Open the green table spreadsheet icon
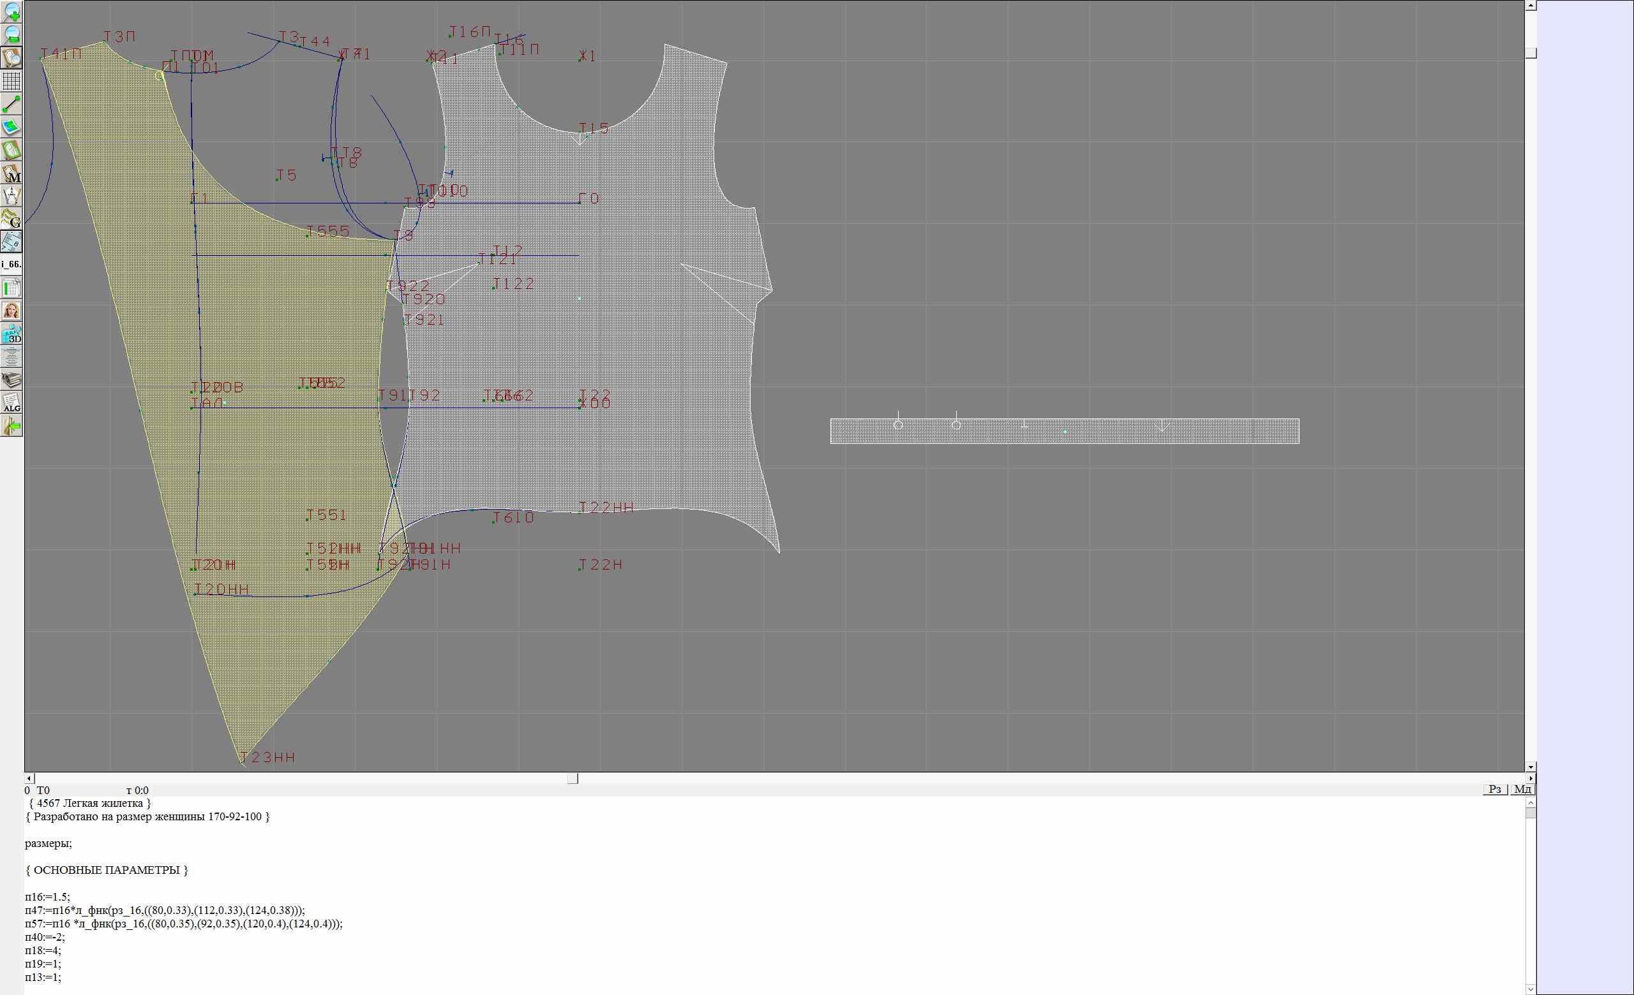This screenshot has height=995, width=1634. [11, 288]
